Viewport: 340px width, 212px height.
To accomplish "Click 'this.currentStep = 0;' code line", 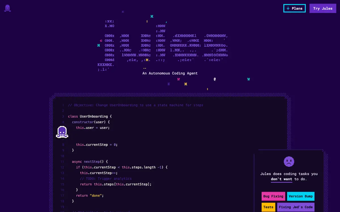I will [97, 145].
